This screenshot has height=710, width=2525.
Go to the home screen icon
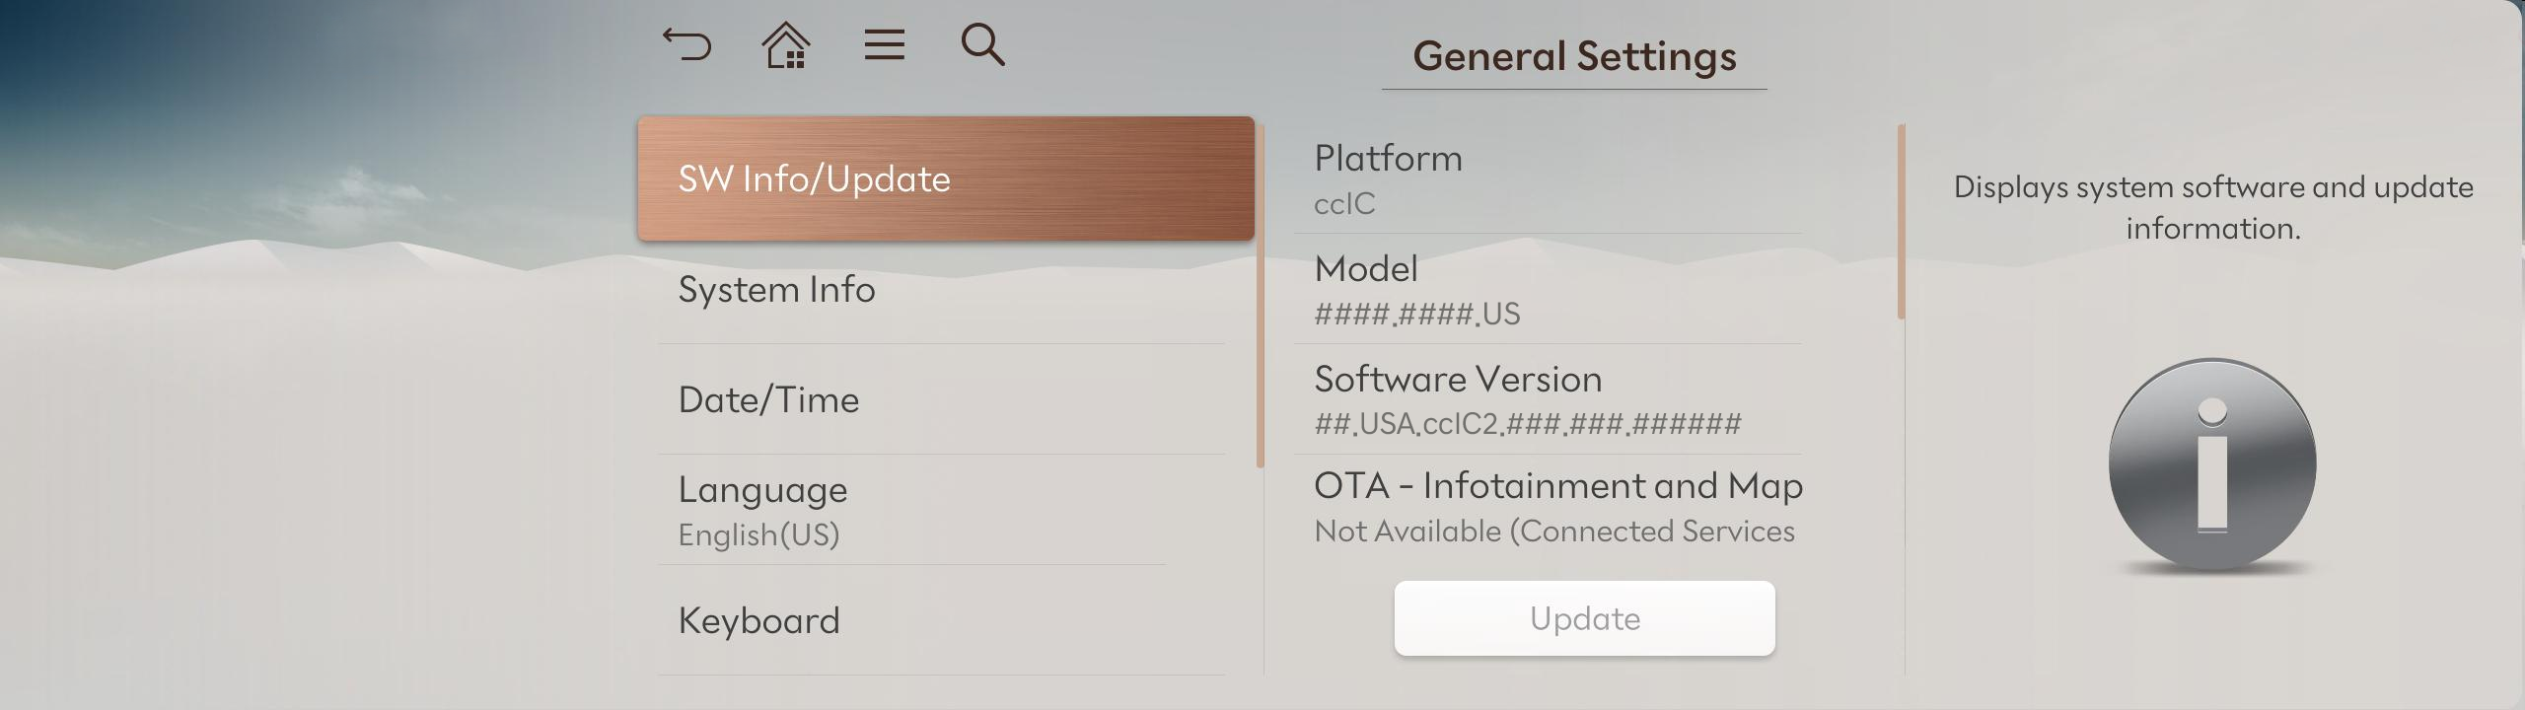[x=786, y=45]
